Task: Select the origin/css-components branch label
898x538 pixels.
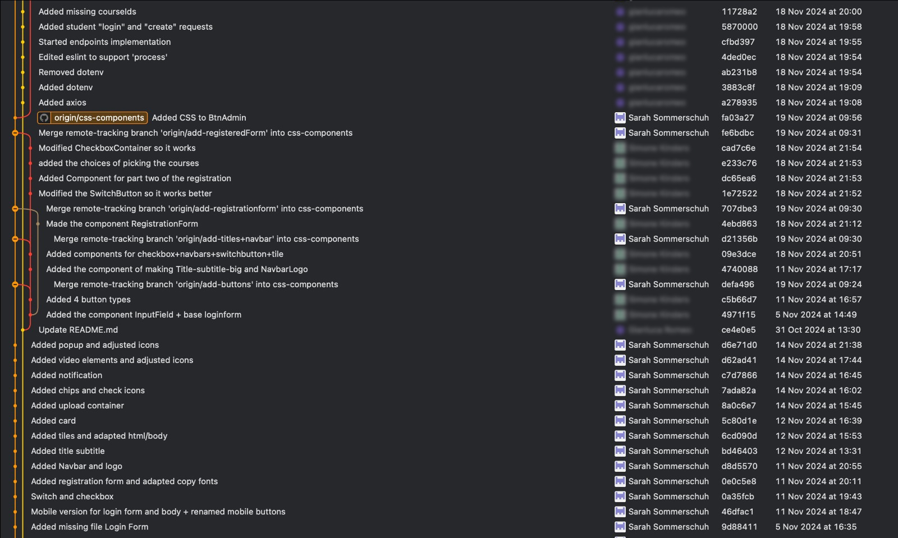Action: tap(99, 118)
